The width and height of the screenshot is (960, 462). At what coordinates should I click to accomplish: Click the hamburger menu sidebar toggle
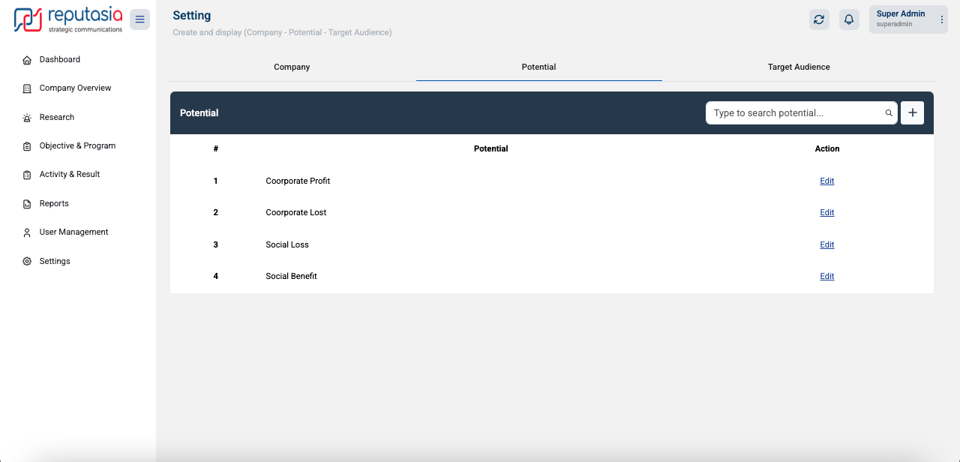pos(139,19)
